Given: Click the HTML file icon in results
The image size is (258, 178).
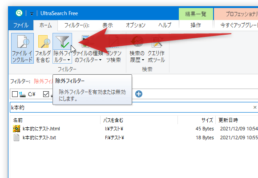Looking at the screenshot, I should [x=16, y=129].
